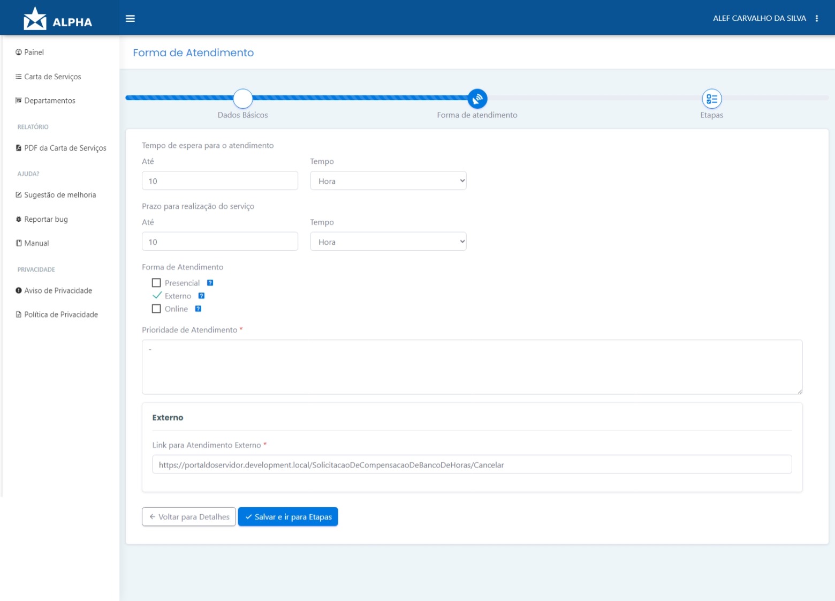Click the Sugestão de melhoria edit icon
This screenshot has height=601, width=835.
click(19, 195)
